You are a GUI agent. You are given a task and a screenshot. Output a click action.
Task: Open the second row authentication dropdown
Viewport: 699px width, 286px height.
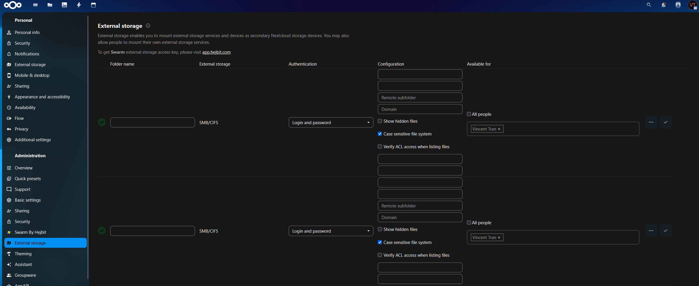click(331, 231)
